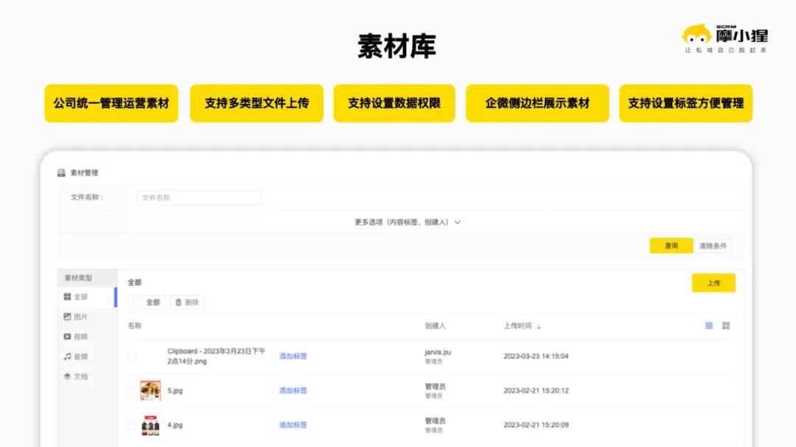Click the 素材管理 panel icon at top left
The width and height of the screenshot is (796, 447).
pos(60,173)
